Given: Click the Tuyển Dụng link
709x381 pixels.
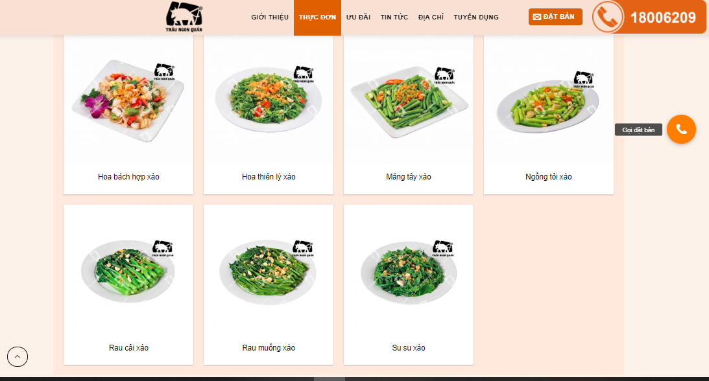Looking at the screenshot, I should [476, 17].
